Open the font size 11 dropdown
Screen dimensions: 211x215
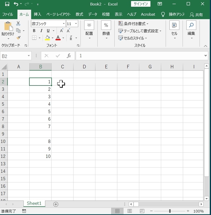(76, 23)
